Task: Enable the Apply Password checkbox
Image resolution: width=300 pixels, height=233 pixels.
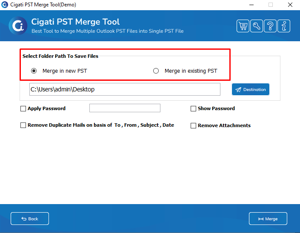Action: pyautogui.click(x=23, y=108)
